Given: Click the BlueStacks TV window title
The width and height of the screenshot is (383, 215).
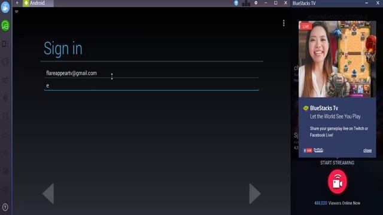Looking at the screenshot, I should tap(304, 3).
